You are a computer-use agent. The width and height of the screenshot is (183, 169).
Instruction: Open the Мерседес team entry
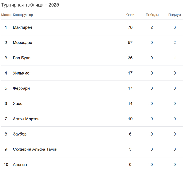tap(22, 43)
